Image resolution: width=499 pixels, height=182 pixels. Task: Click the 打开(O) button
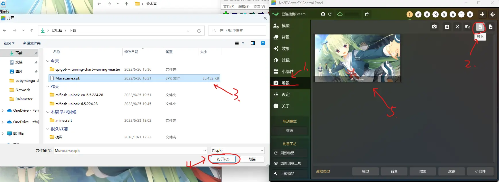tap(223, 159)
